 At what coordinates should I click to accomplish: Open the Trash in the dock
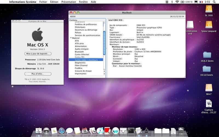coord(181,131)
